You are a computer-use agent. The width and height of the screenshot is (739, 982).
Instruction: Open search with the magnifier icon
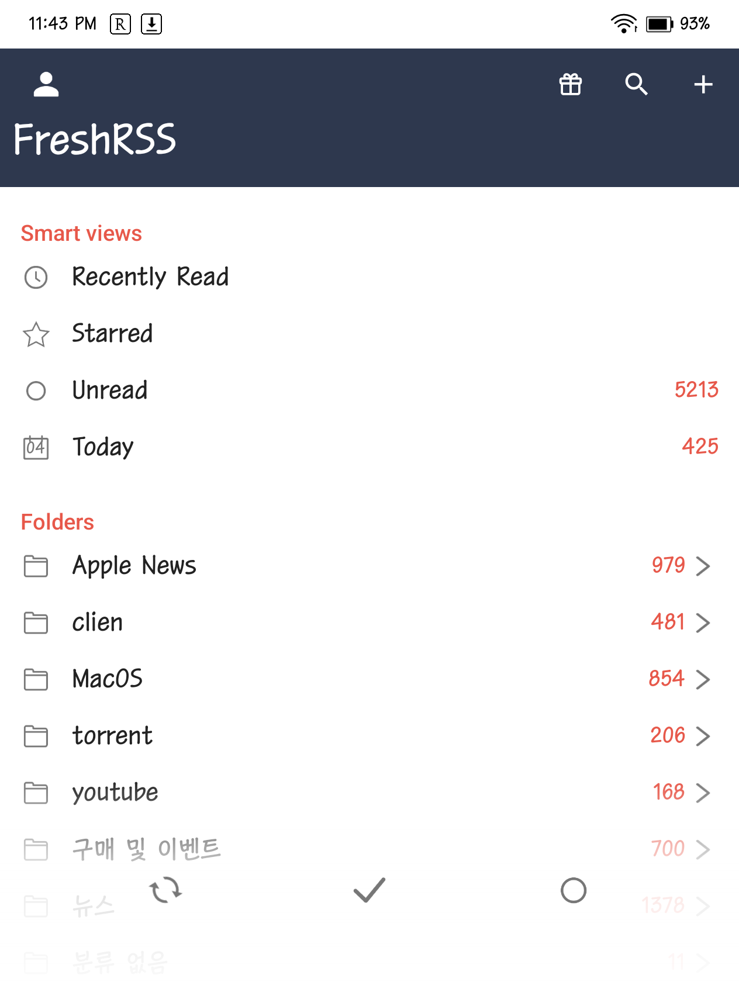click(x=636, y=85)
